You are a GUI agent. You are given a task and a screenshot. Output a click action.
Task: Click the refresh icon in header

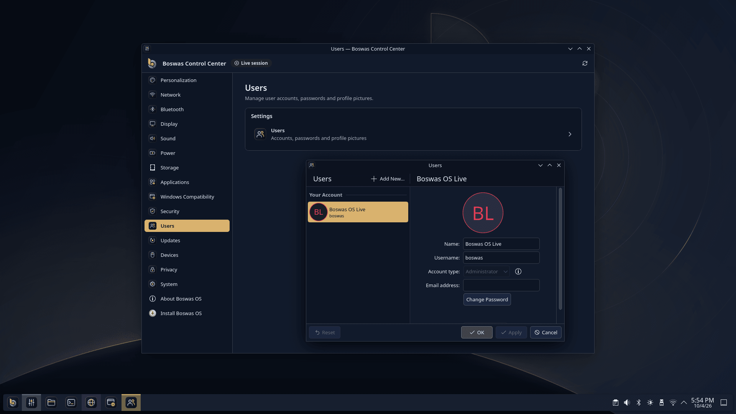(x=585, y=63)
